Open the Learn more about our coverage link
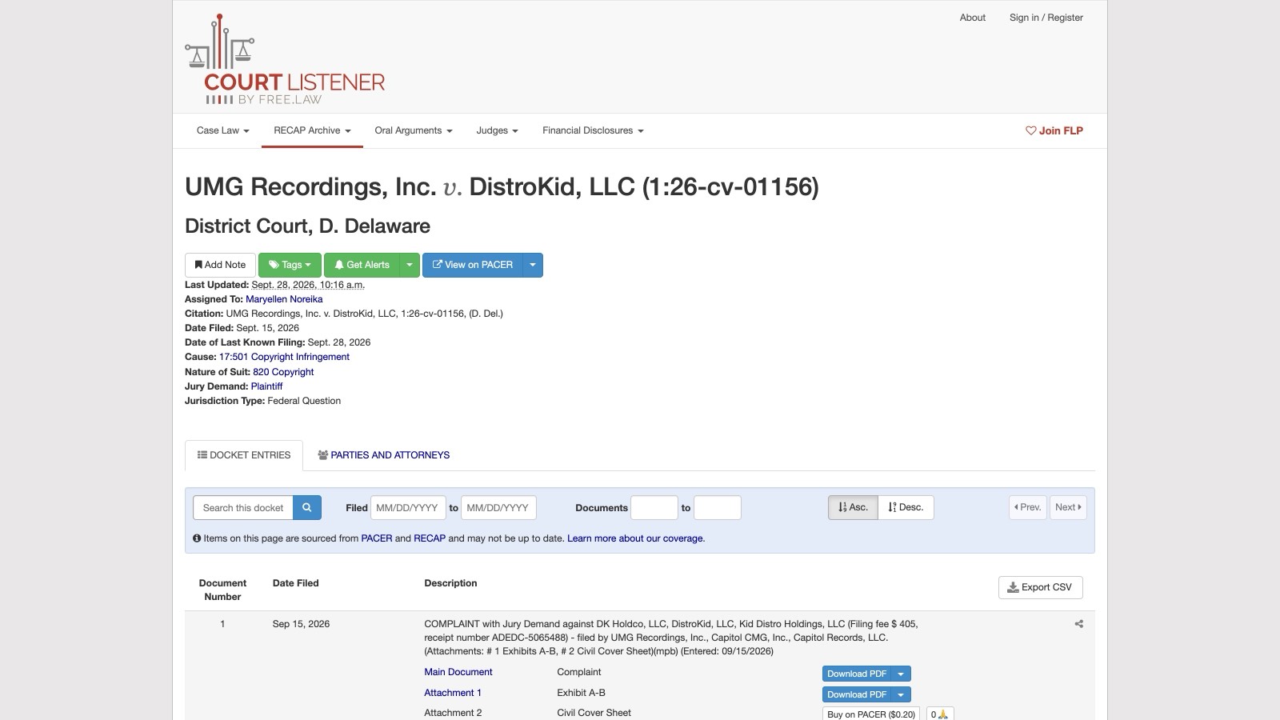The image size is (1280, 720). [635, 538]
